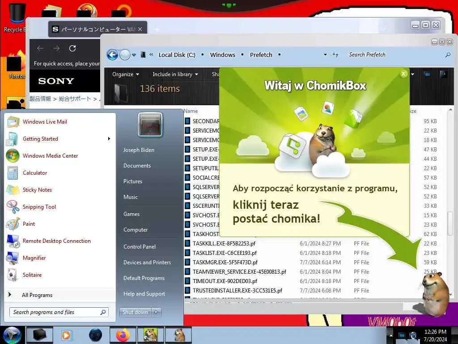Open Help and Support
458x344 pixels.
(144, 294)
